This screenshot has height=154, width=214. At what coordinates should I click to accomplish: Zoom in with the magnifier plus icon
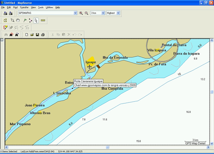[81, 13]
